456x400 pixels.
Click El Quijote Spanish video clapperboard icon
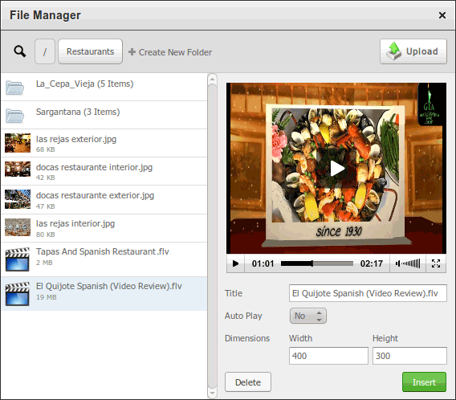18,294
